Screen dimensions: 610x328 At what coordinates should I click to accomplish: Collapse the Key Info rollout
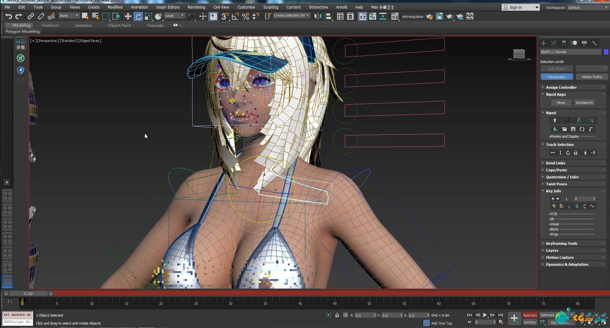click(573, 191)
